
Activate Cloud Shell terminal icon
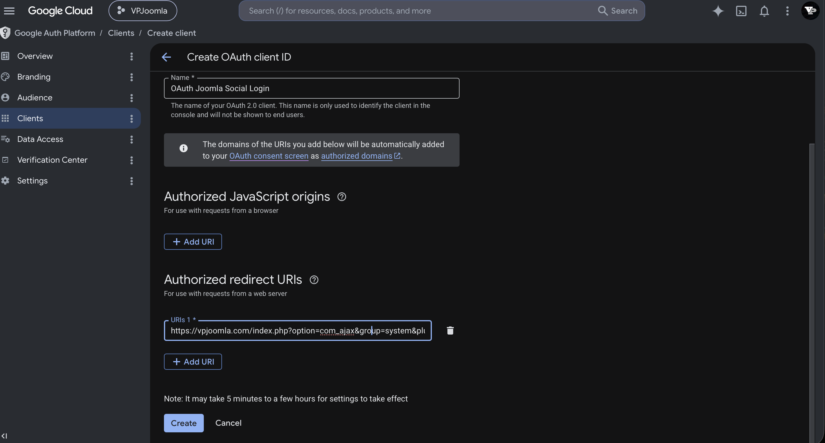[741, 11]
